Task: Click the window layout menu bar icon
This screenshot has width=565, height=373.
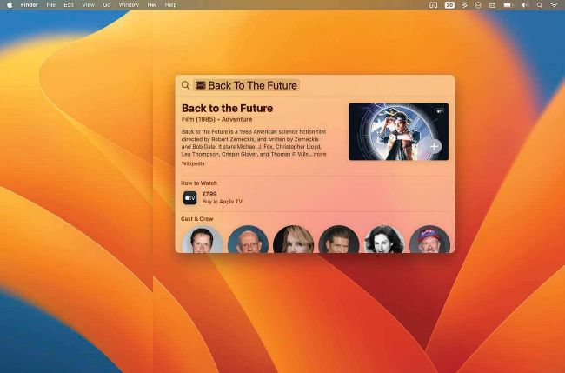Action: click(492, 5)
